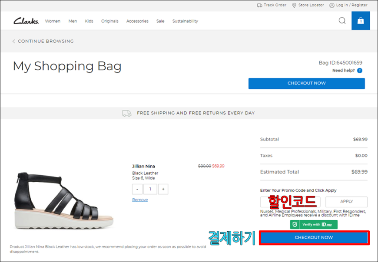Open the shopping bag icon
Screen dimensions: 378x262
[x=361, y=21]
